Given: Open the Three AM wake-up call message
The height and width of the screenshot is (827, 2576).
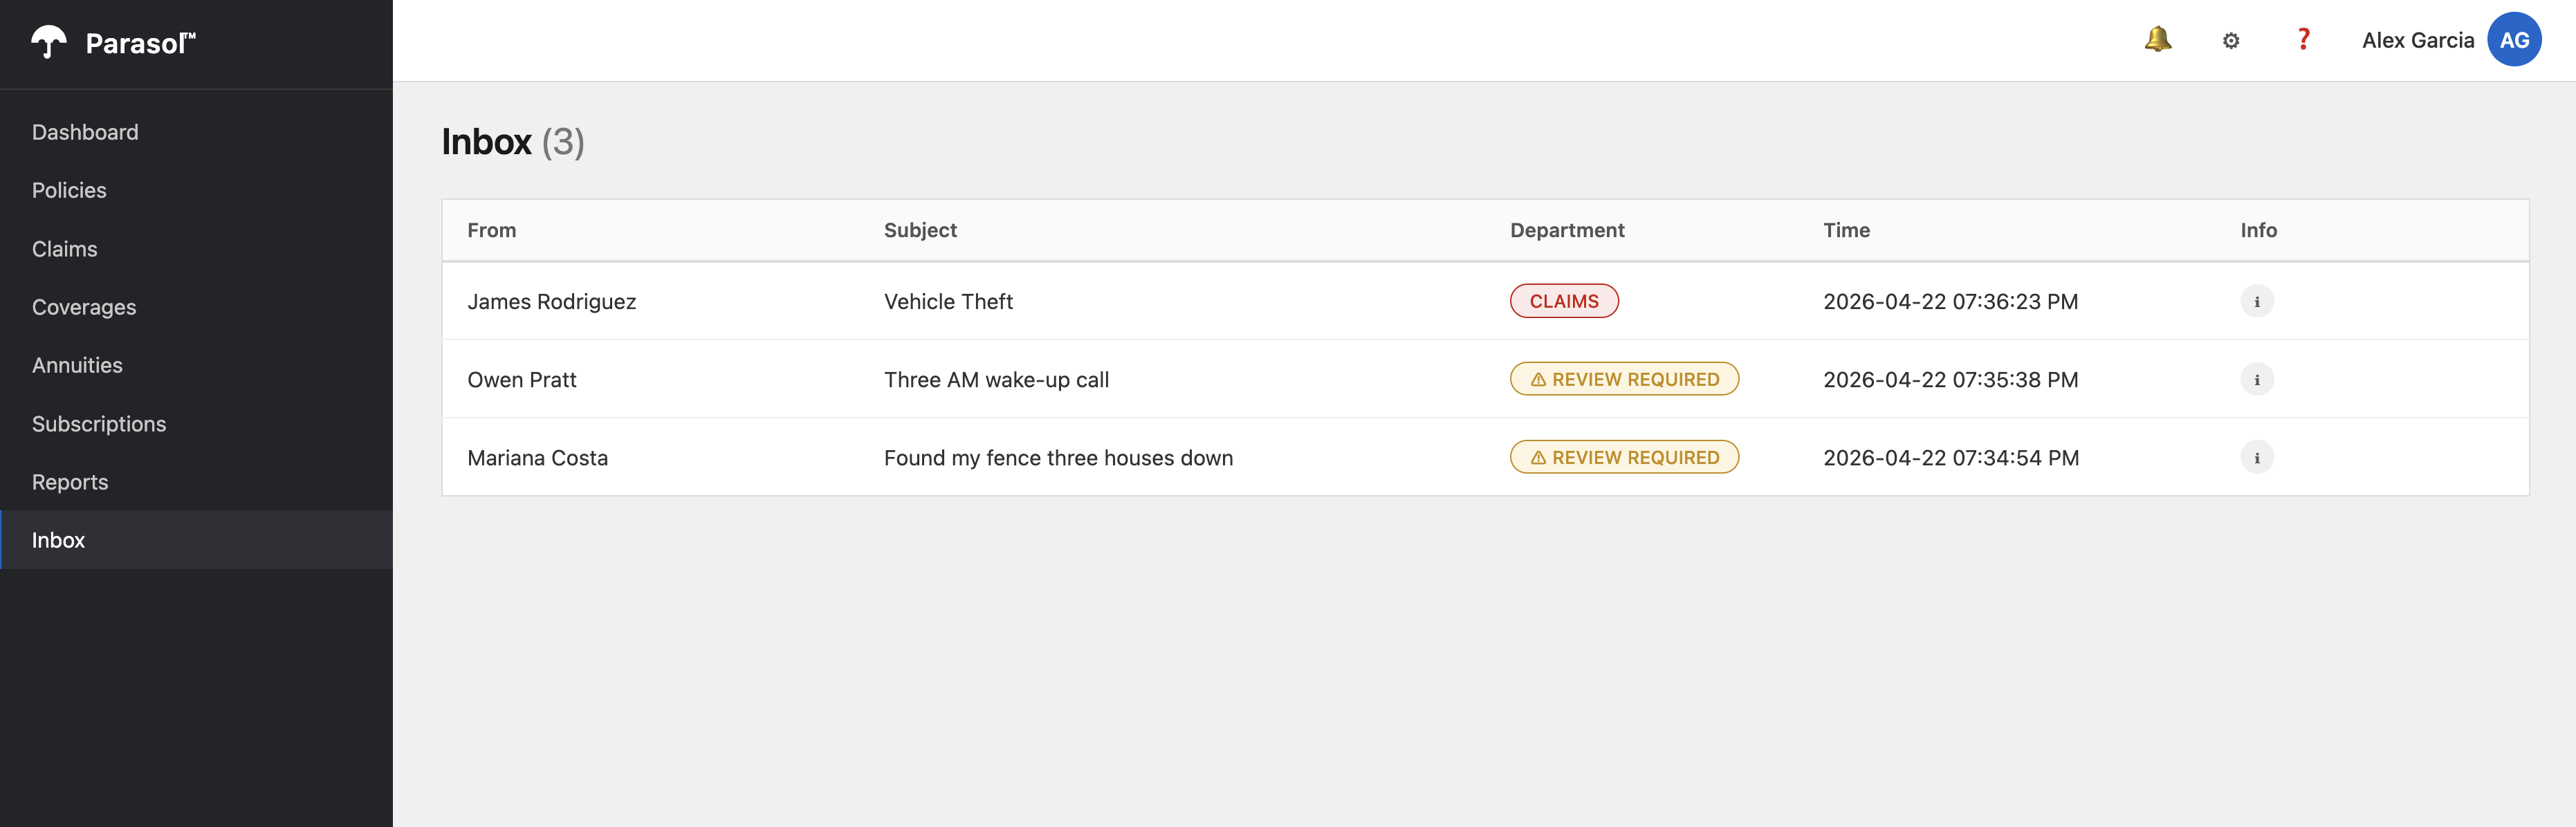Looking at the screenshot, I should (x=996, y=380).
